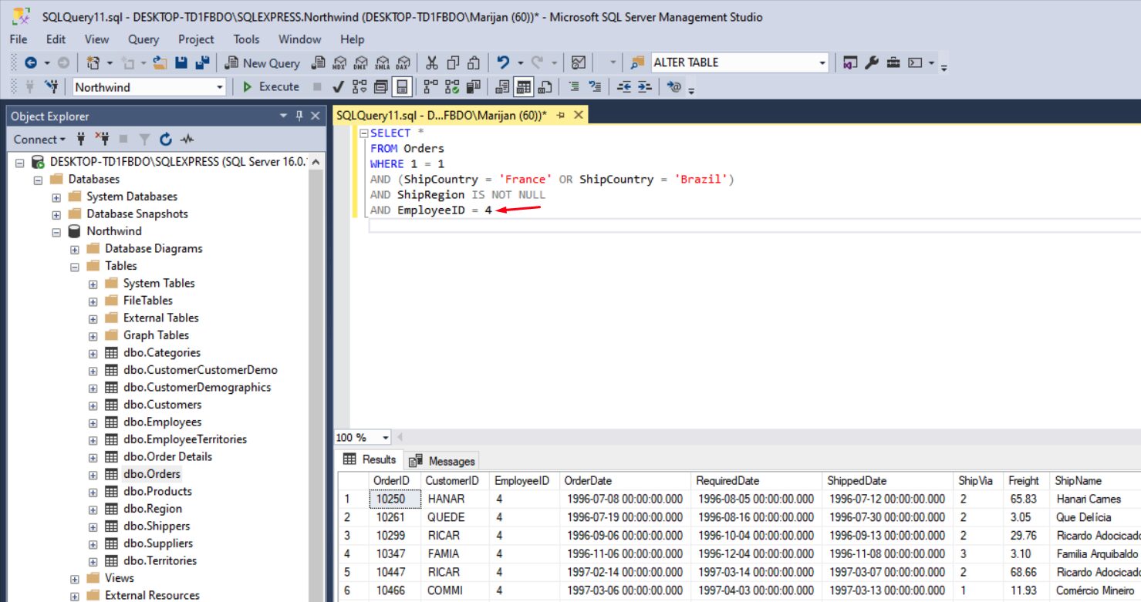Expand the System Databases node
Screen dimensions: 1141x602
coord(56,197)
